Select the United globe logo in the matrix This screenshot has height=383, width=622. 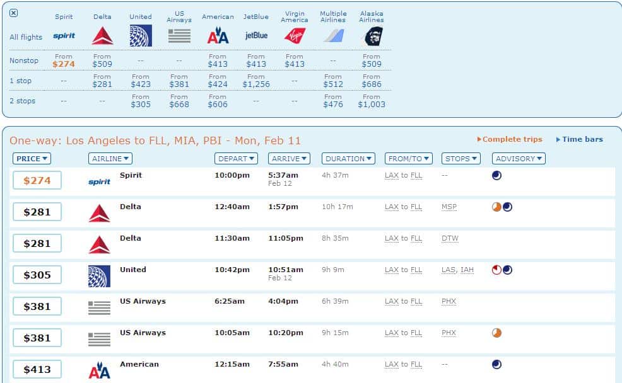coord(141,36)
